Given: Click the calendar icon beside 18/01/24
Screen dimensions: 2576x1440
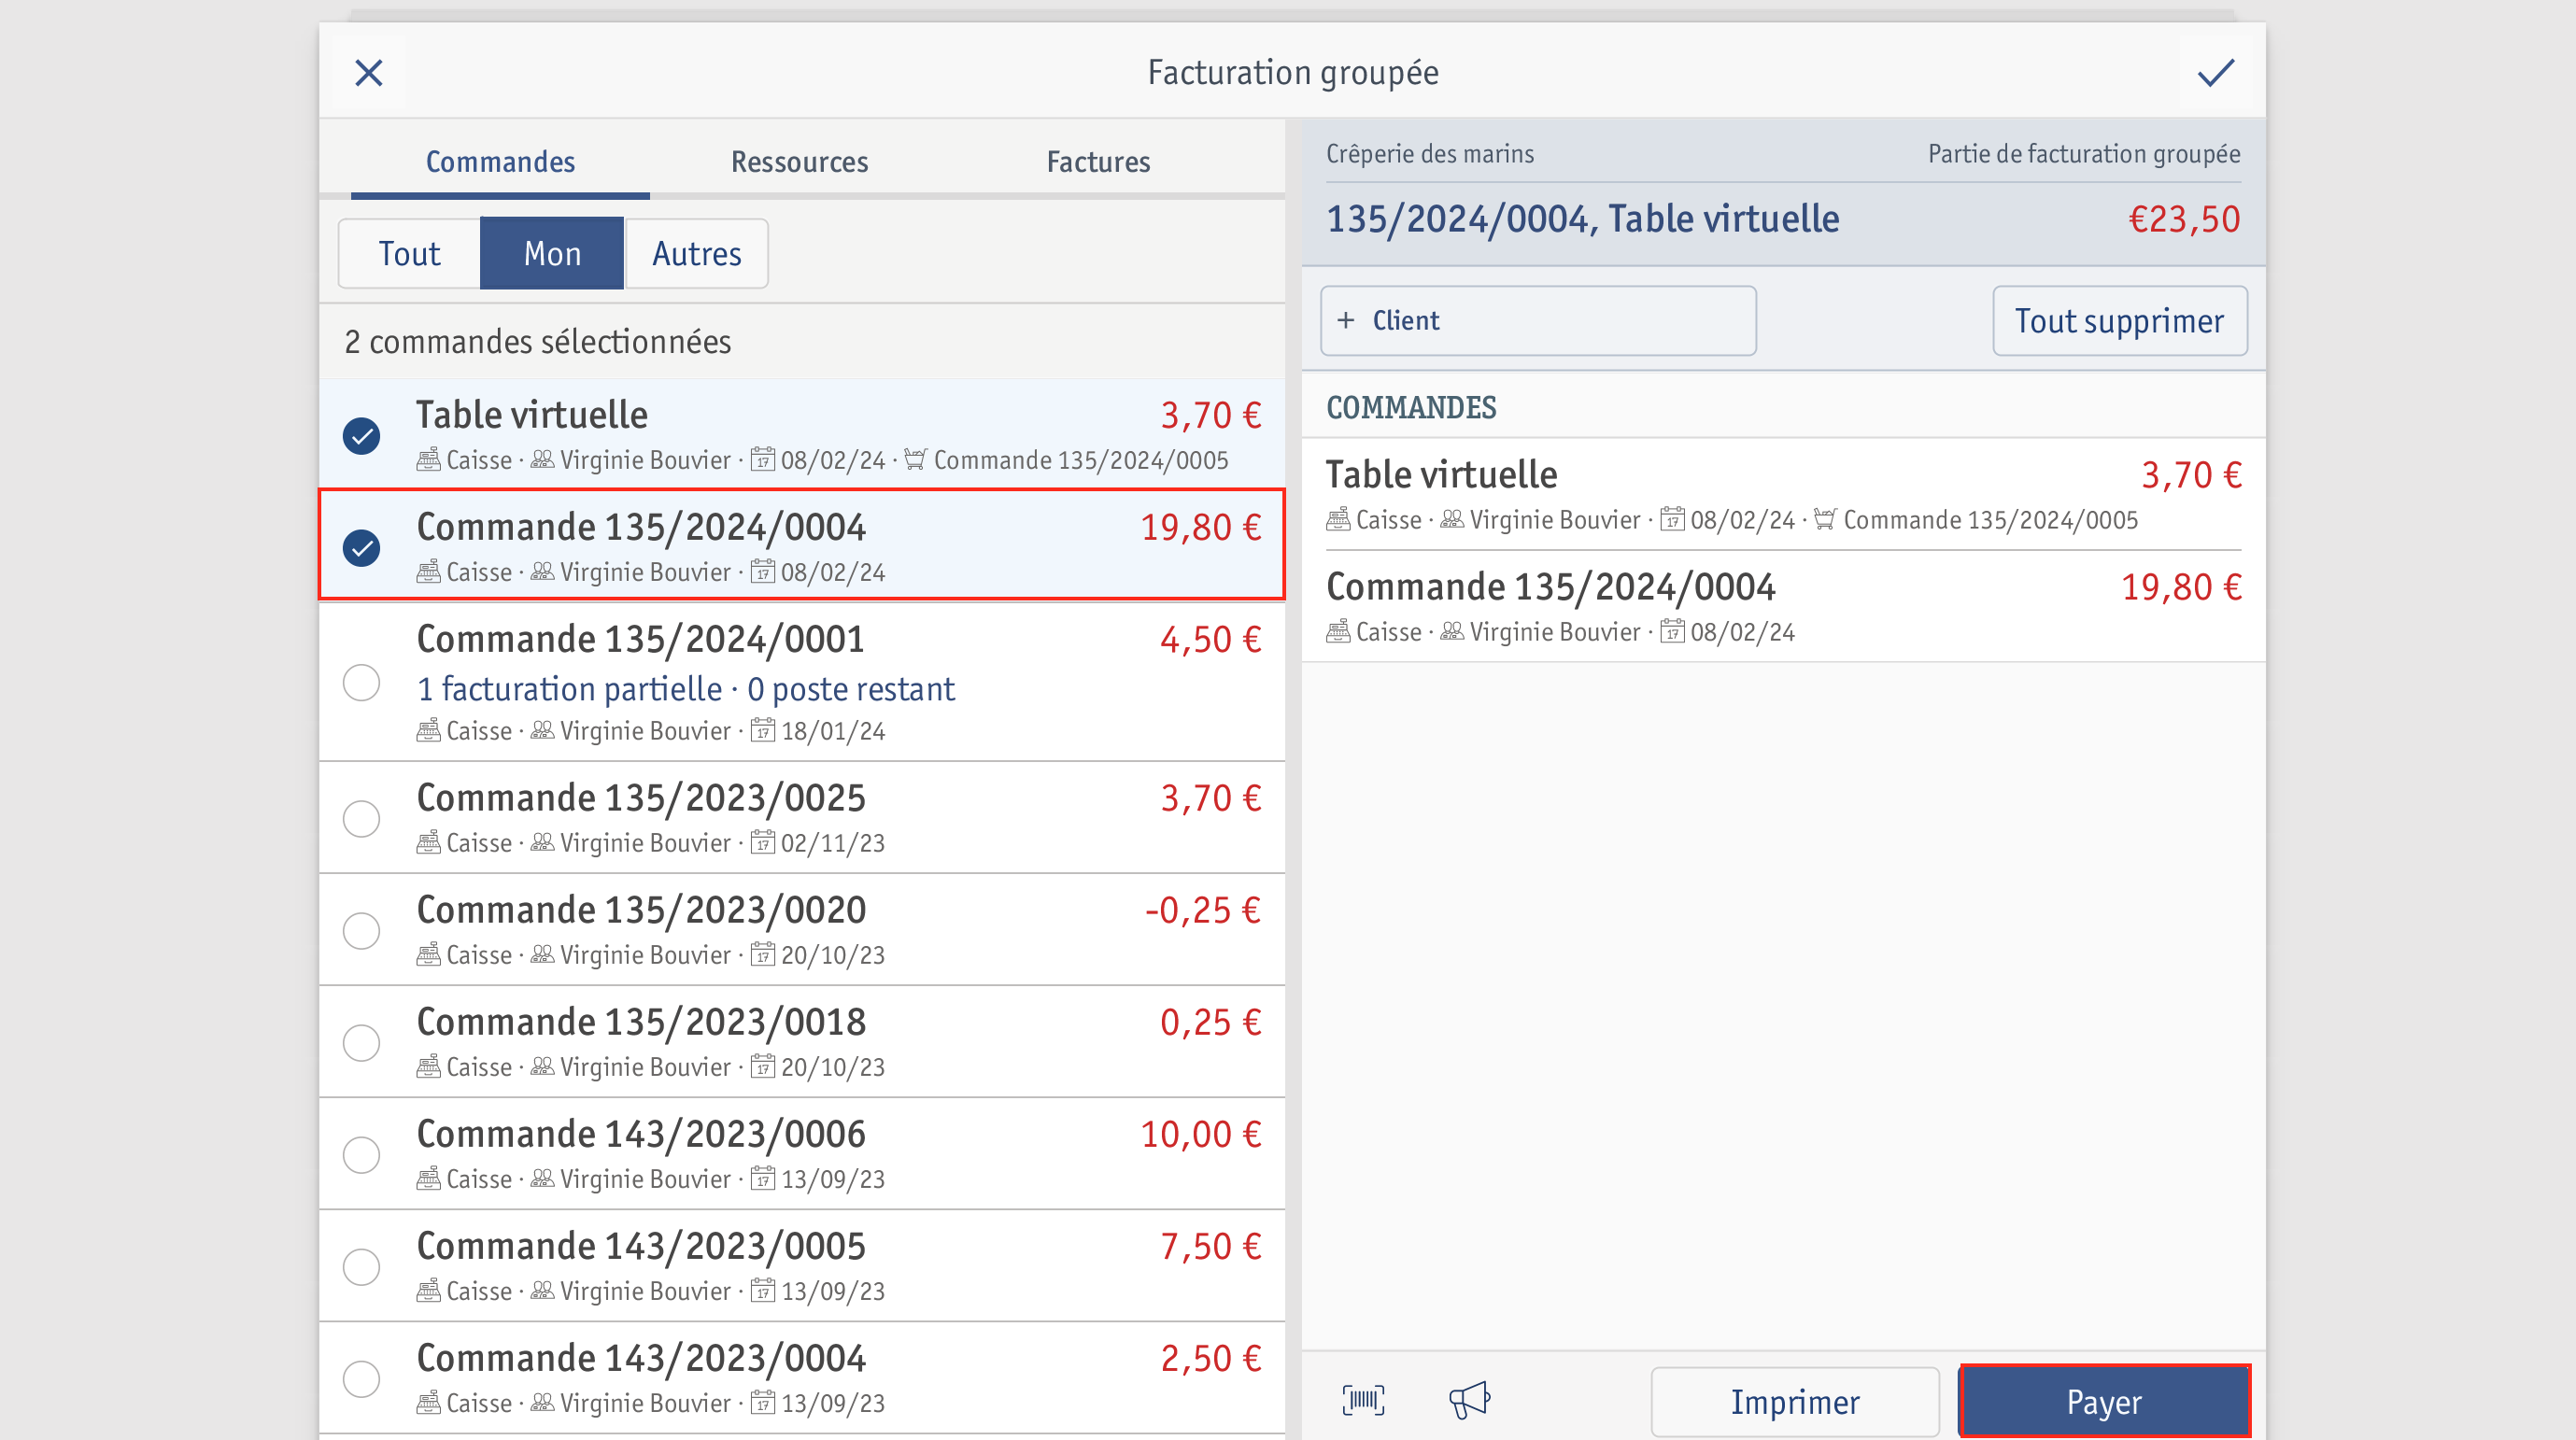Looking at the screenshot, I should (763, 731).
